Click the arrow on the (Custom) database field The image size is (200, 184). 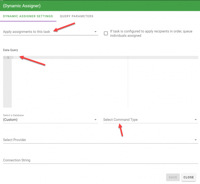[x=95, y=120]
